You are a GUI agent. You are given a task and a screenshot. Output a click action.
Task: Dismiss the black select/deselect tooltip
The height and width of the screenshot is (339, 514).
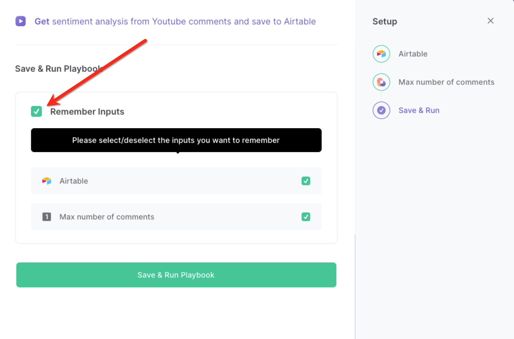pyautogui.click(x=176, y=140)
